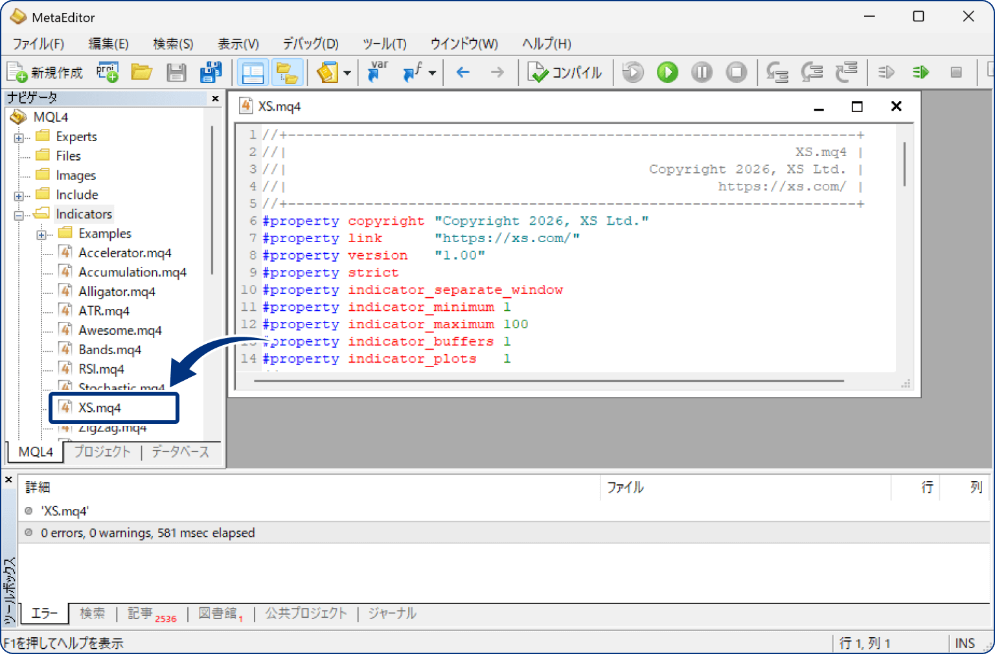This screenshot has height=654, width=995.
Task: Toggle the Navigator panel toolbar button
Action: pyautogui.click(x=252, y=73)
